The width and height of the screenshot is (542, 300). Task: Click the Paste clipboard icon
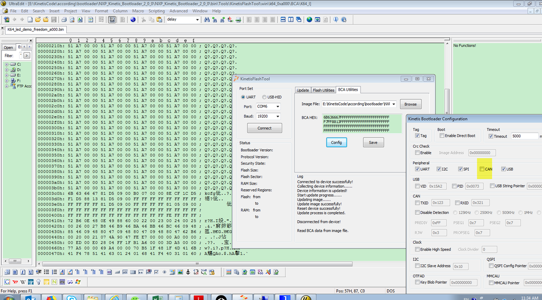tap(159, 20)
